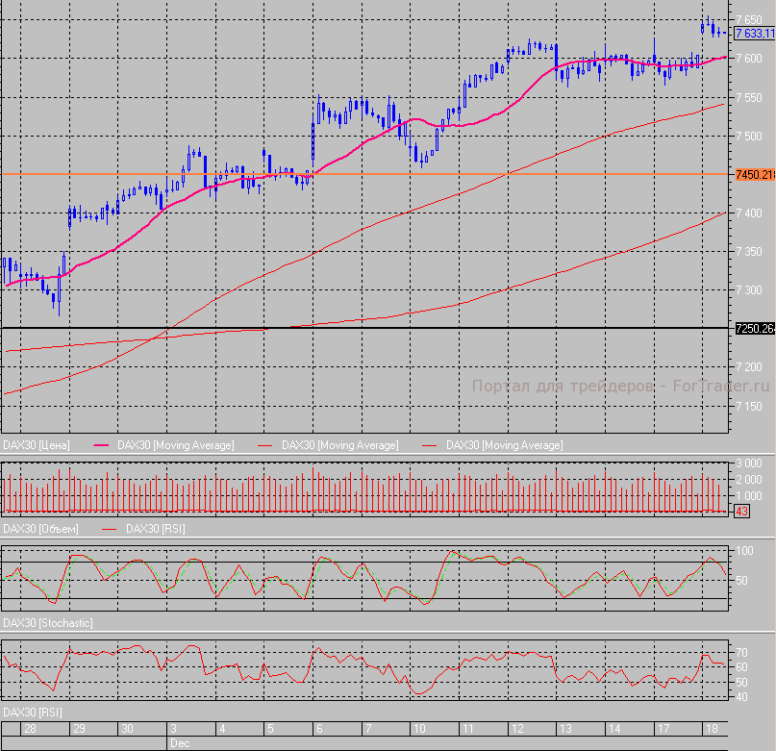Click date 11 on the time axis
Image resolution: width=776 pixels, height=751 pixels.
pos(467,729)
